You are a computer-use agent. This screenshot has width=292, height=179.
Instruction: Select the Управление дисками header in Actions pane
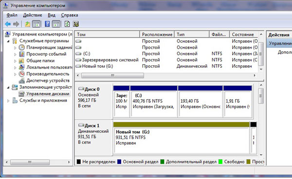[x=279, y=43]
